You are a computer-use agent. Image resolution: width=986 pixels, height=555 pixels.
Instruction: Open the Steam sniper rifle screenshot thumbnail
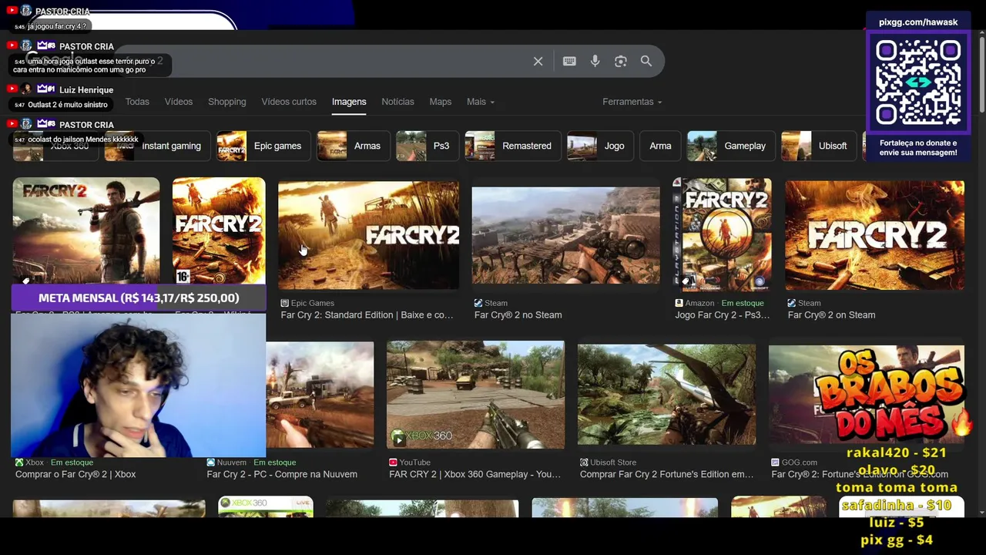(565, 235)
